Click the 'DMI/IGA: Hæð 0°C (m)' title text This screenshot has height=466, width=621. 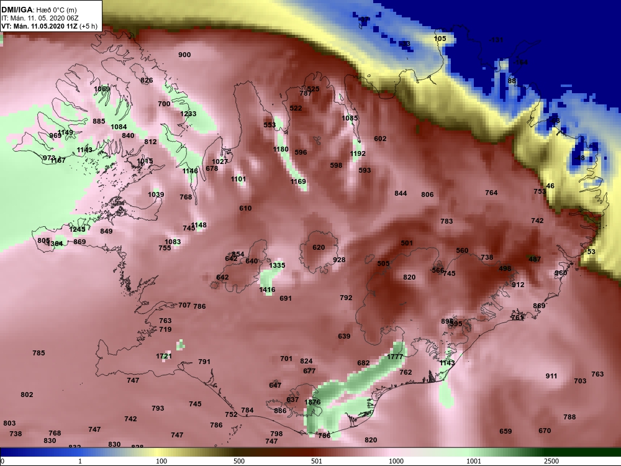tap(39, 9)
